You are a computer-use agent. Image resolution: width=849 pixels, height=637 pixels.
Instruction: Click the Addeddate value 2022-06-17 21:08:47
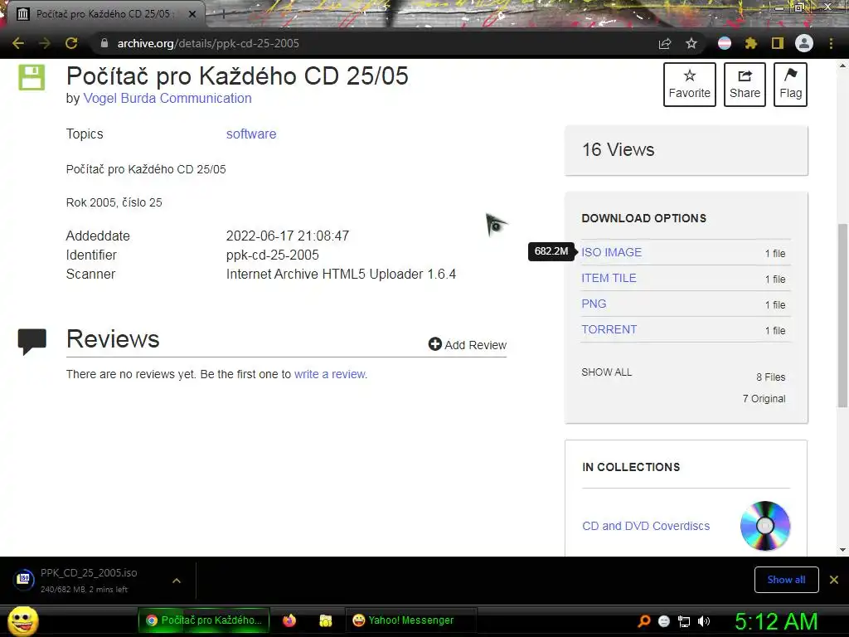288,236
